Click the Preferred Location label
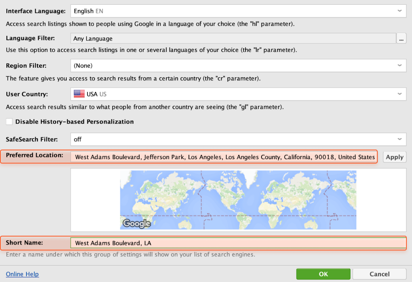The height and width of the screenshot is (282, 412). (35, 155)
